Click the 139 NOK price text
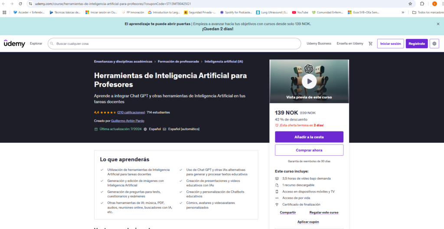The image size is (444, 229). [286, 113]
